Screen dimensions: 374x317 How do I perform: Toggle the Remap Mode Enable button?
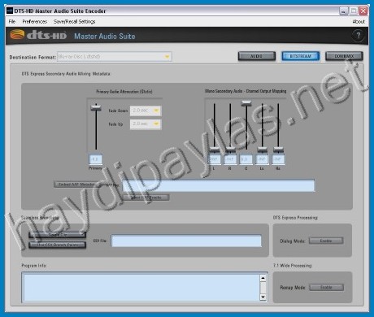[x=326, y=287]
